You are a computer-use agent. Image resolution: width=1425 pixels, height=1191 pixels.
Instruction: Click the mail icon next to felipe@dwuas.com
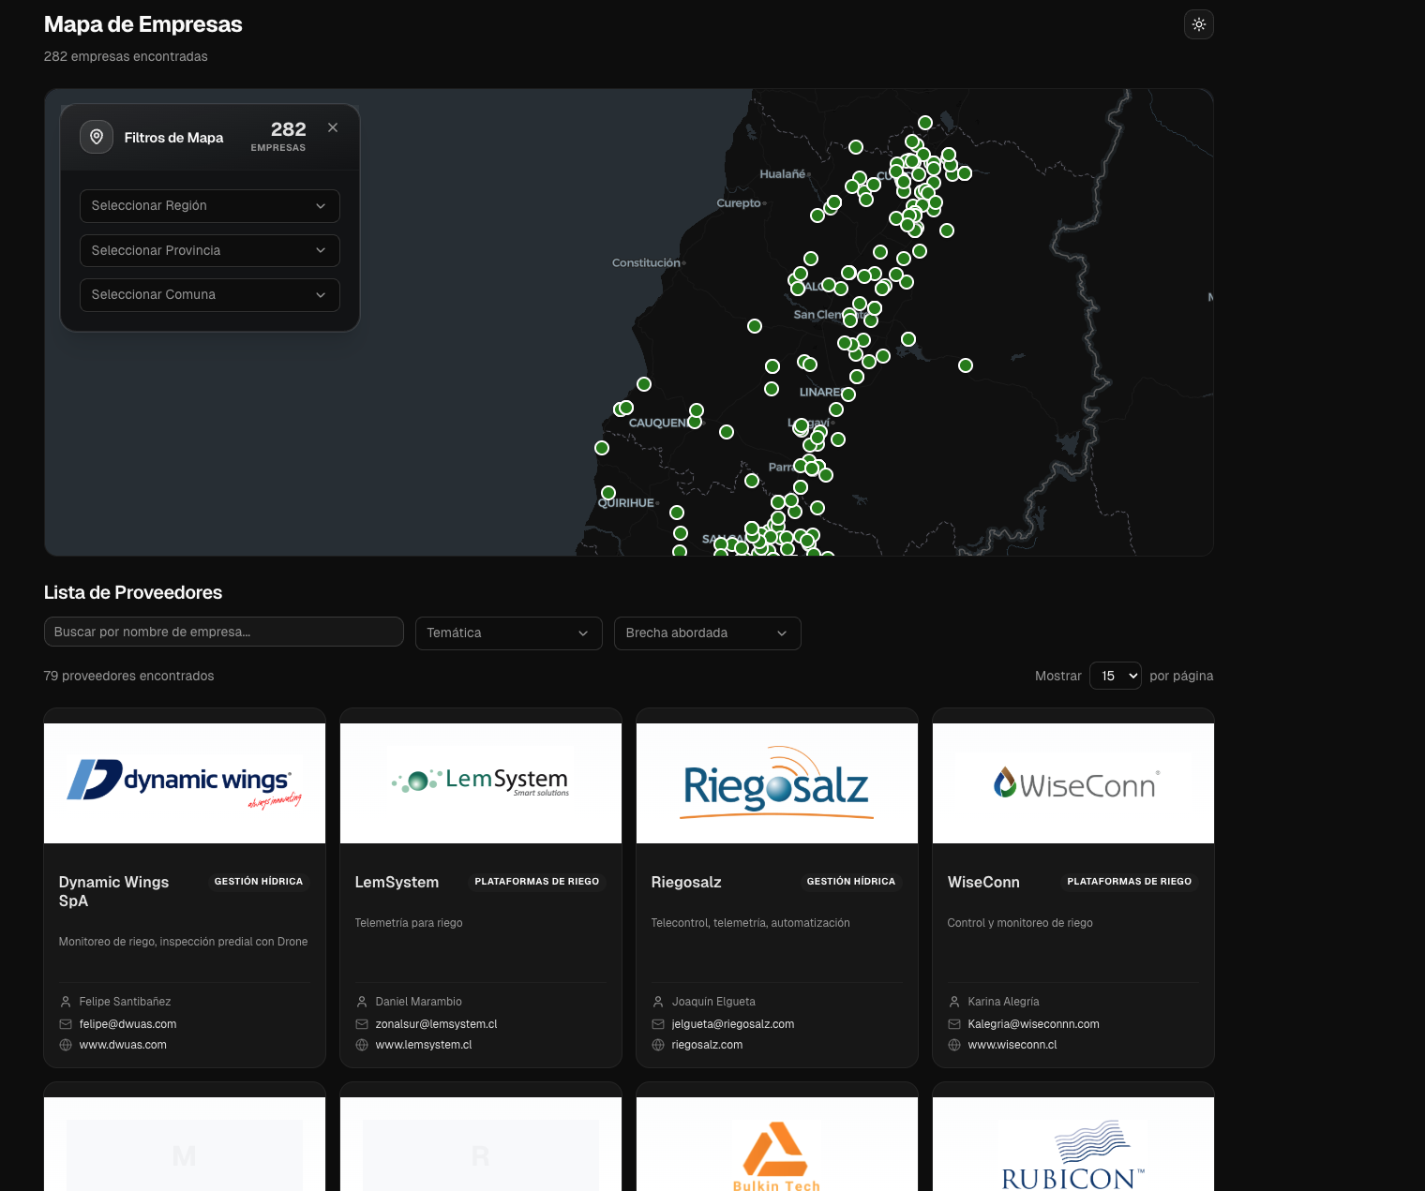tap(66, 1024)
